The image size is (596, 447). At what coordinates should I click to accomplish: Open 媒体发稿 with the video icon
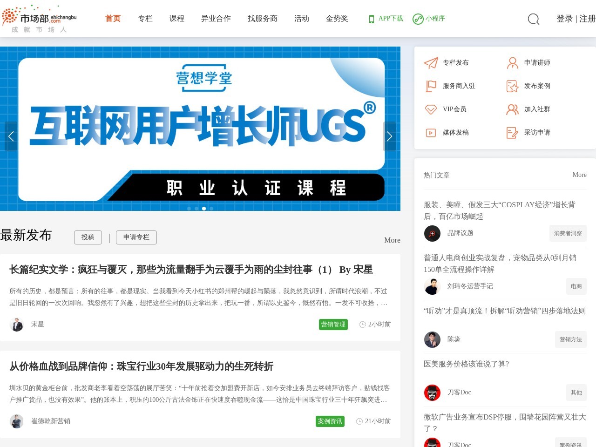pos(431,133)
